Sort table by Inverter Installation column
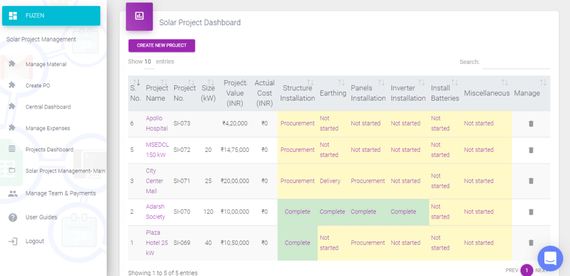This screenshot has width=570, height=276. pos(421,83)
